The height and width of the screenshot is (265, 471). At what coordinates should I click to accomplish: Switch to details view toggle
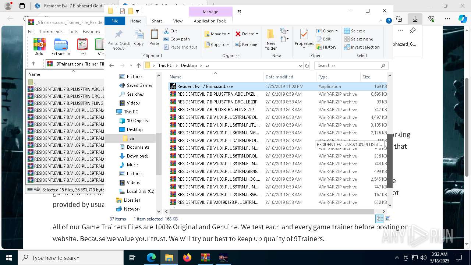tap(379, 219)
